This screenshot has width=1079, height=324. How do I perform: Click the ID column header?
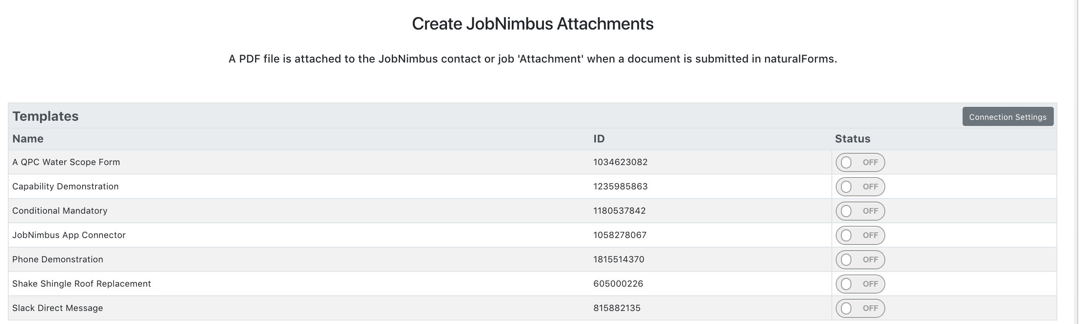599,139
